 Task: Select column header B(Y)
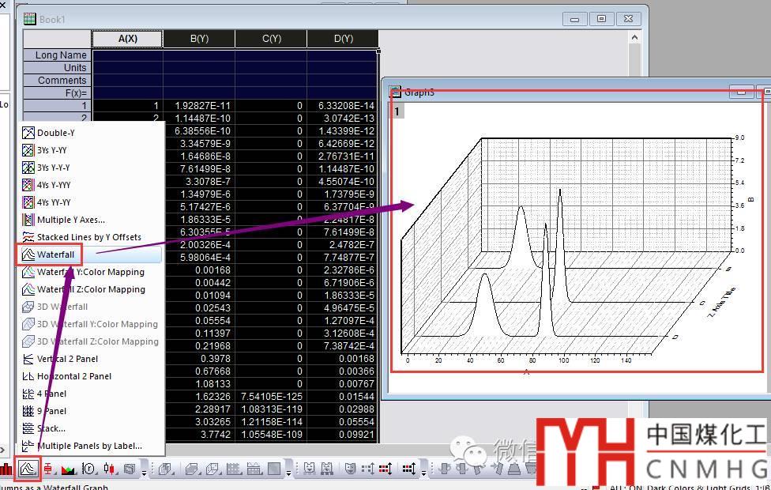pos(199,39)
